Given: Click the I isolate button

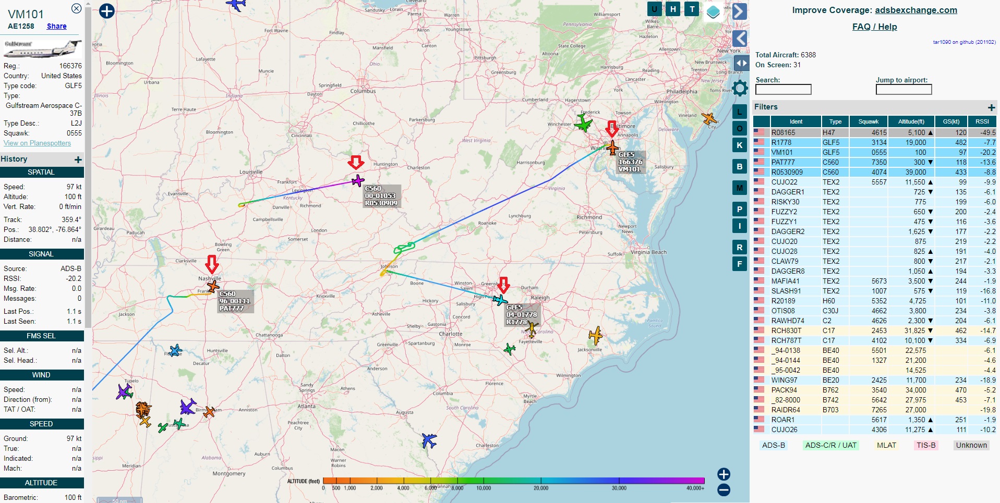Looking at the screenshot, I should point(740,226).
